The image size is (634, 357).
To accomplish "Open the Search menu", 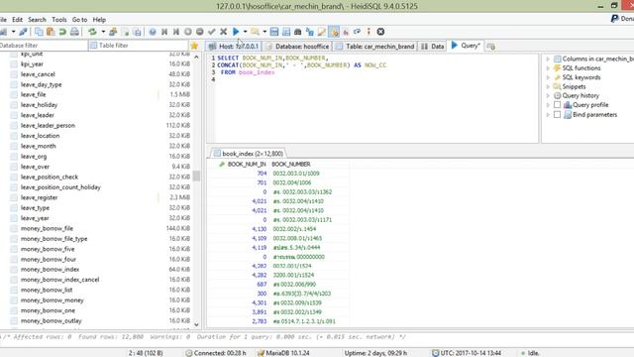I will pos(37,20).
